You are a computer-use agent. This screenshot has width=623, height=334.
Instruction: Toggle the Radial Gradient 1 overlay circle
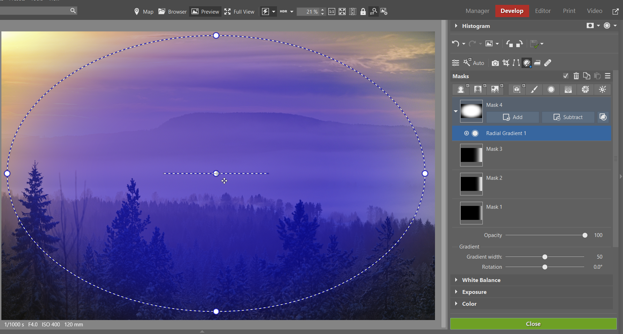tap(475, 133)
